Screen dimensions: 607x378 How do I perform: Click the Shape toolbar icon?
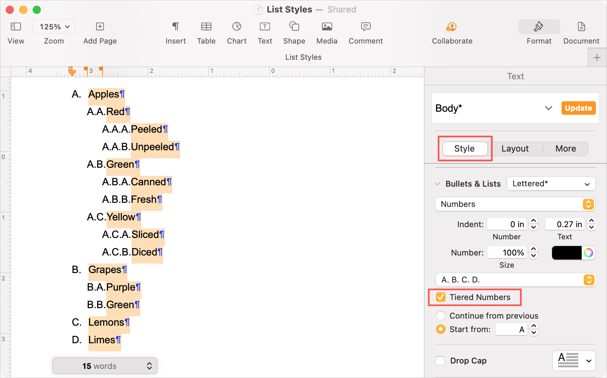(294, 26)
